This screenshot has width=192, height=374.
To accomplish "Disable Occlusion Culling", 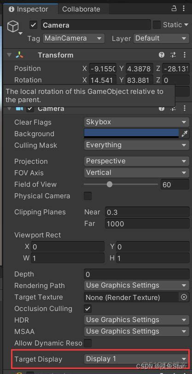I will (x=87, y=309).
